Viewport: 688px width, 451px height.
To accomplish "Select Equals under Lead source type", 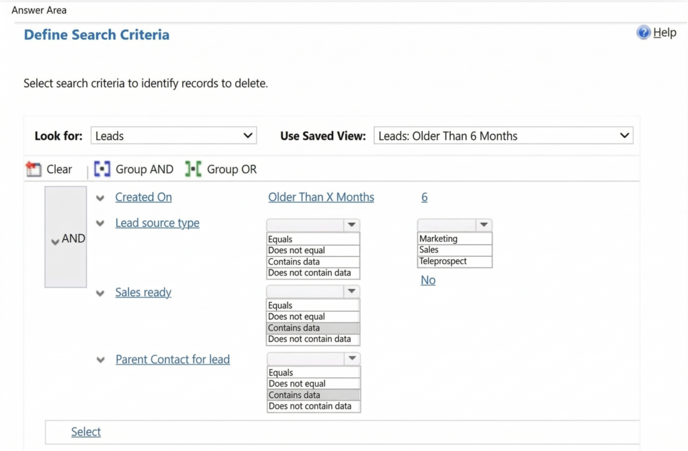I will pos(313,239).
